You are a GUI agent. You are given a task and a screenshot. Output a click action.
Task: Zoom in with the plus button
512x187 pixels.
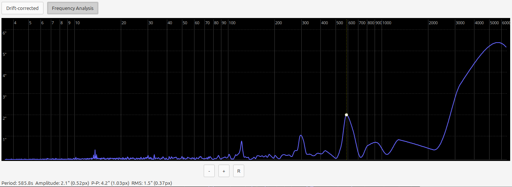224,171
